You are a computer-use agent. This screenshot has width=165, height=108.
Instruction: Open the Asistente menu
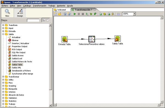tap(61, 6)
